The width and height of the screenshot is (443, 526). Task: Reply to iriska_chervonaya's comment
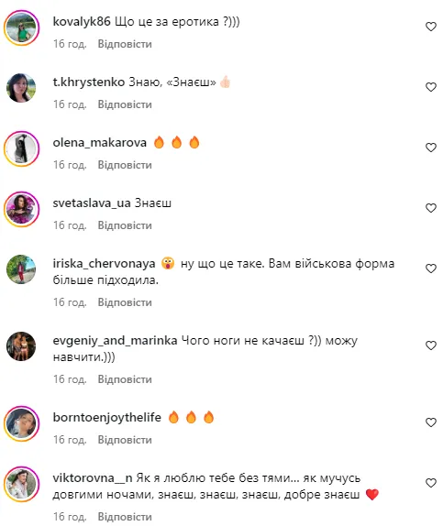pos(125,302)
